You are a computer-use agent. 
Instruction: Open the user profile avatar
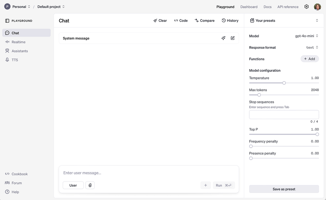[317, 7]
